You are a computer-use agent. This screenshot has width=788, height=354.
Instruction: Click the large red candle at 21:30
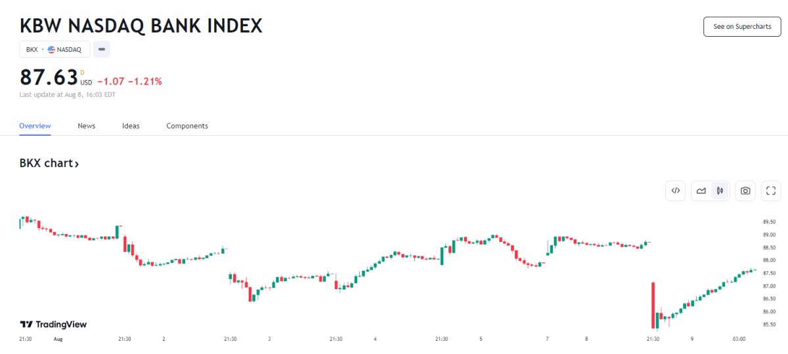(653, 305)
